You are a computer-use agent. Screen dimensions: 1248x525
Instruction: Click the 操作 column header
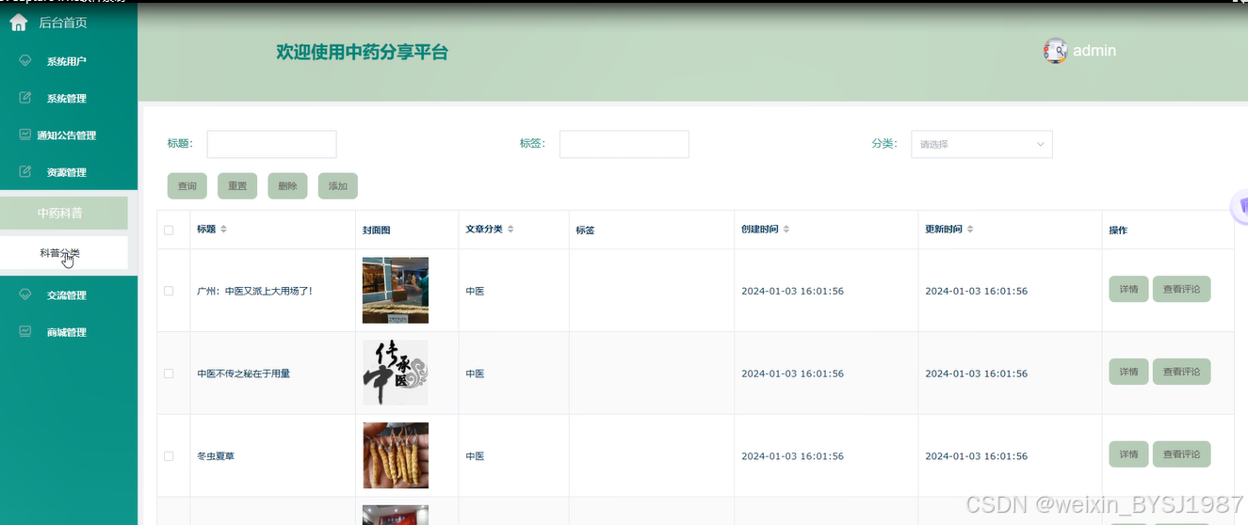pos(1118,231)
